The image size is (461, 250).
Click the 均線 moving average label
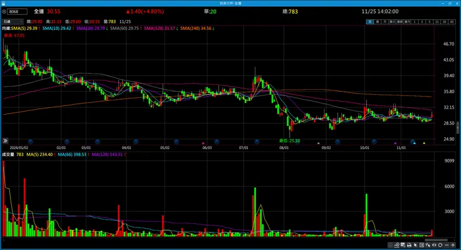pyautogui.click(x=6, y=29)
